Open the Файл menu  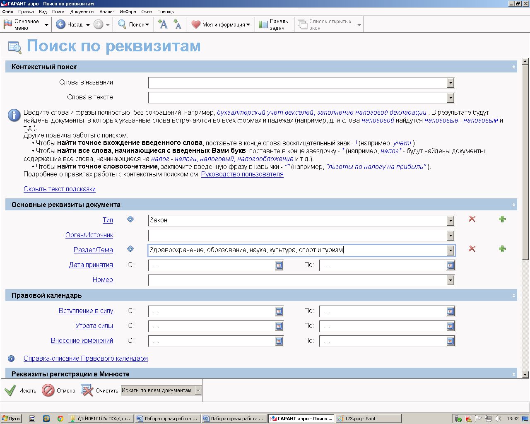[x=7, y=12]
